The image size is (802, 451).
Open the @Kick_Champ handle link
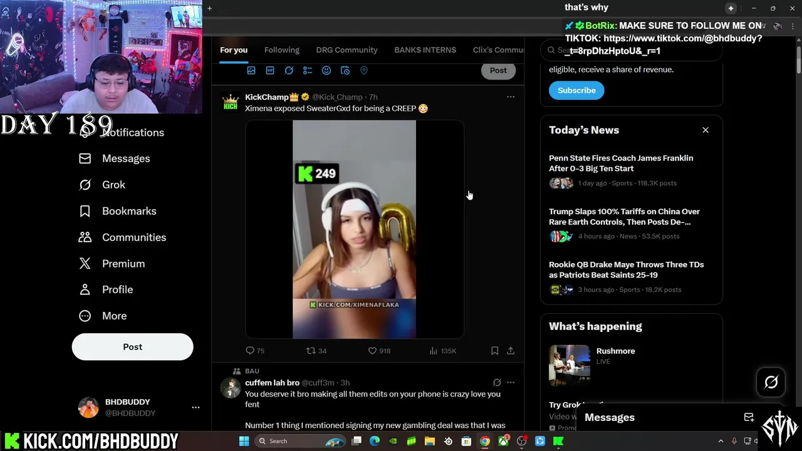point(337,97)
